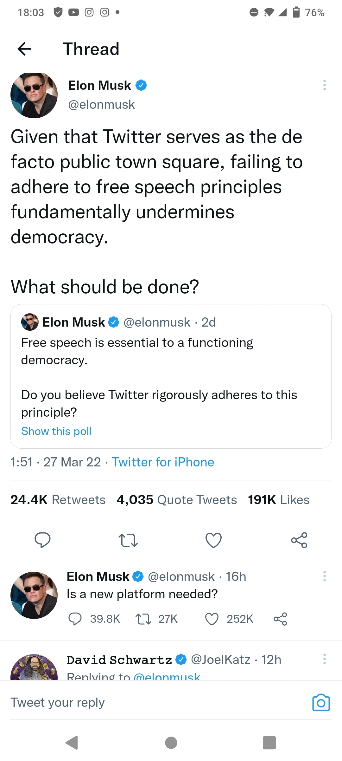Share the "Is a new platform needed?" tweet
Viewport: 342px width, 761px height.
click(280, 619)
